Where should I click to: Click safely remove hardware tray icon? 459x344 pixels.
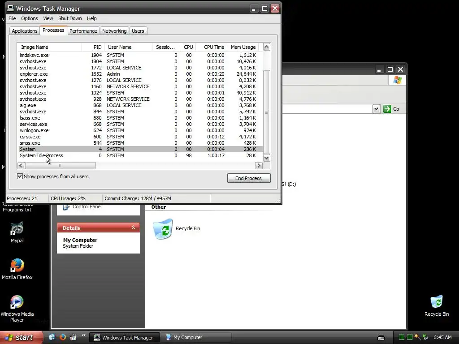(425, 337)
